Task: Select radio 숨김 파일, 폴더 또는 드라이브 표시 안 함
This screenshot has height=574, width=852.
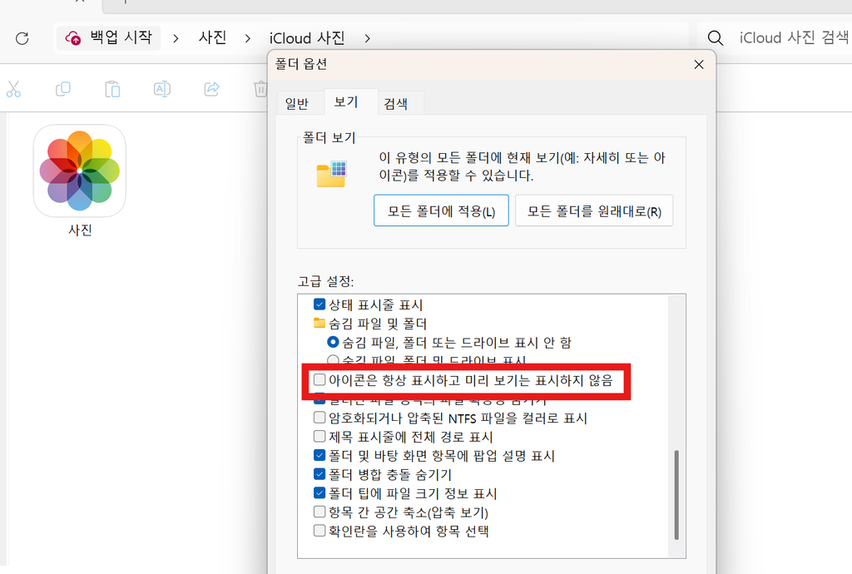Action: (x=333, y=342)
